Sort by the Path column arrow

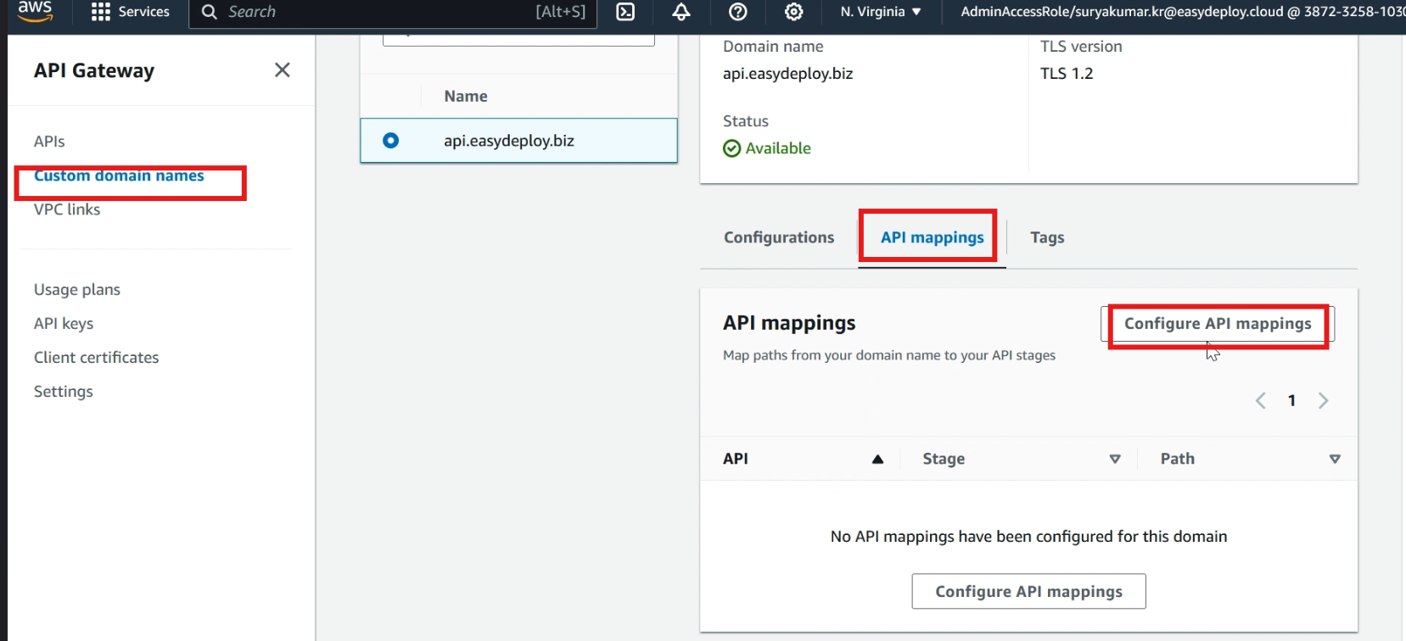click(1335, 460)
